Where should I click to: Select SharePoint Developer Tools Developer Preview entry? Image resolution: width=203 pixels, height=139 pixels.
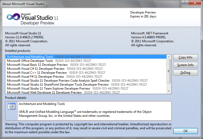[86, 85]
